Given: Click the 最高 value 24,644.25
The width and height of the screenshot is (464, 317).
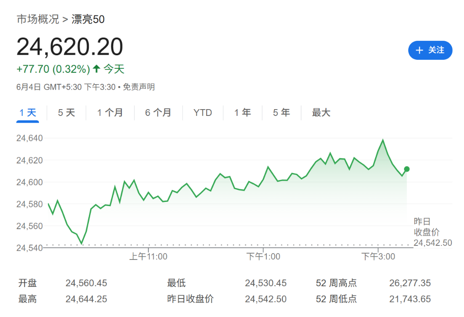Looking at the screenshot, I should tap(86, 299).
